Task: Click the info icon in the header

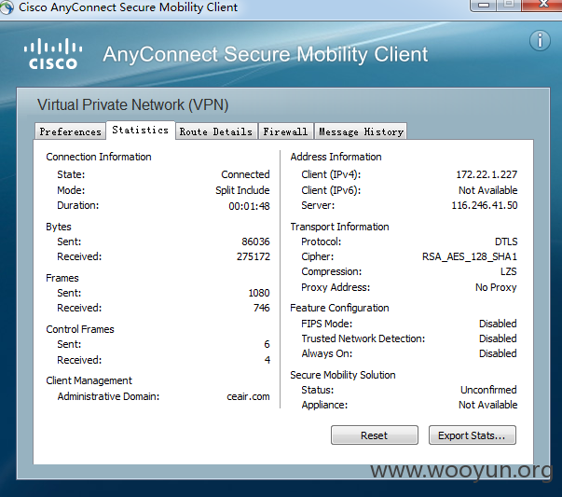Action: point(540,40)
